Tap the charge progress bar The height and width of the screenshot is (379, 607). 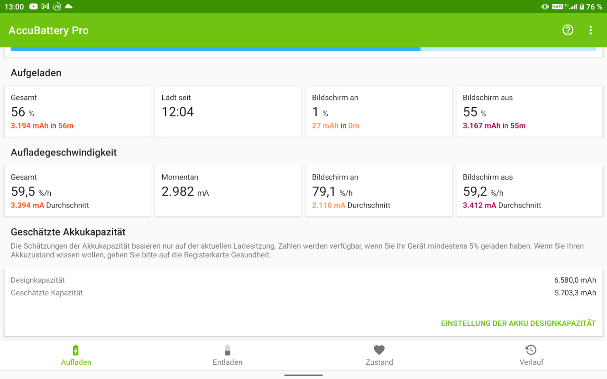[x=303, y=49]
